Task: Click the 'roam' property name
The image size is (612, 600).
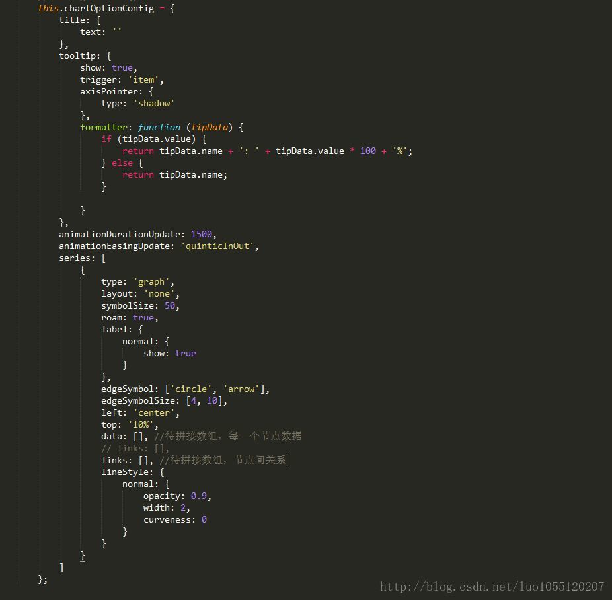Action: click(x=112, y=318)
